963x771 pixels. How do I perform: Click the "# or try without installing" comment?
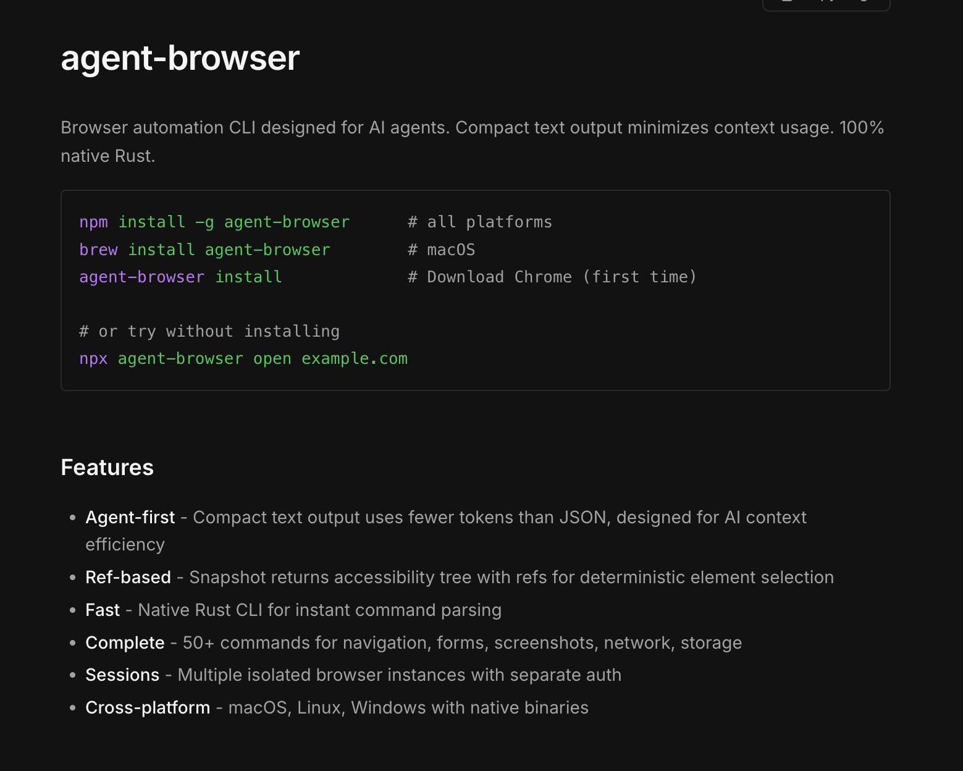click(209, 331)
